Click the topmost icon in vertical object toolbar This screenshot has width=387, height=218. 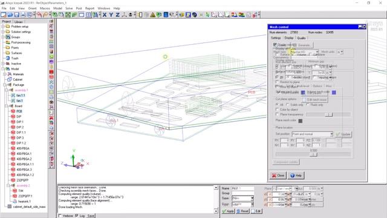[x=51, y=21]
